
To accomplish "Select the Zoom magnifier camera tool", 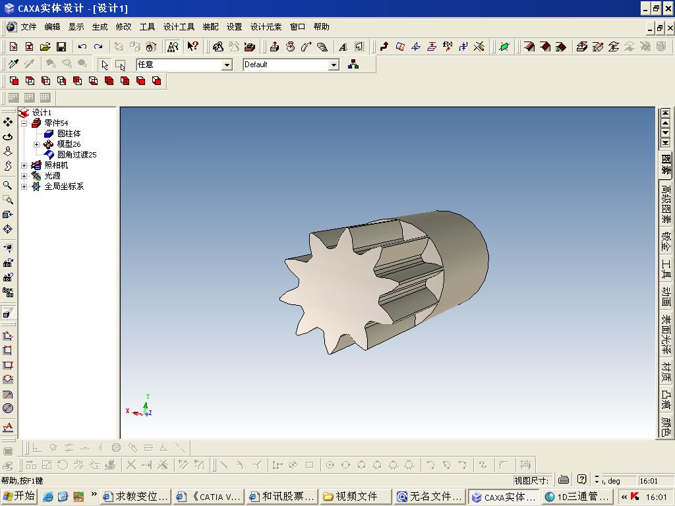I will coord(8,185).
